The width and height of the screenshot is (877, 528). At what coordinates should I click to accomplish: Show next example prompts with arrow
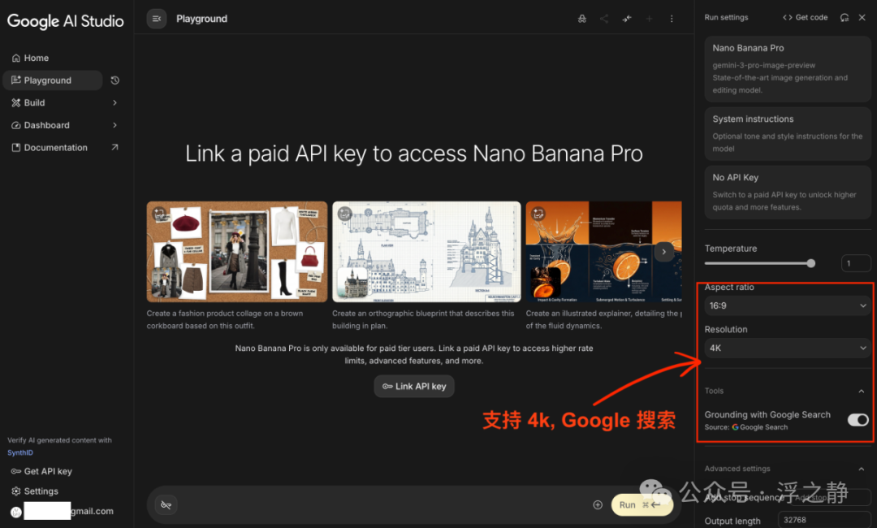pos(664,252)
